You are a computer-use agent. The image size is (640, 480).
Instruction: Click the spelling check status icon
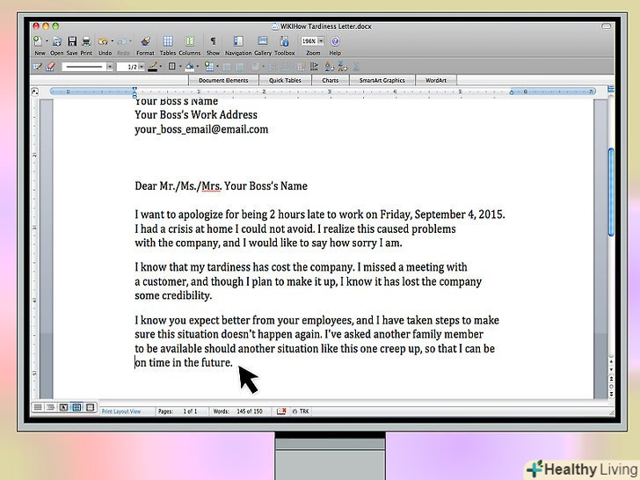point(281,411)
